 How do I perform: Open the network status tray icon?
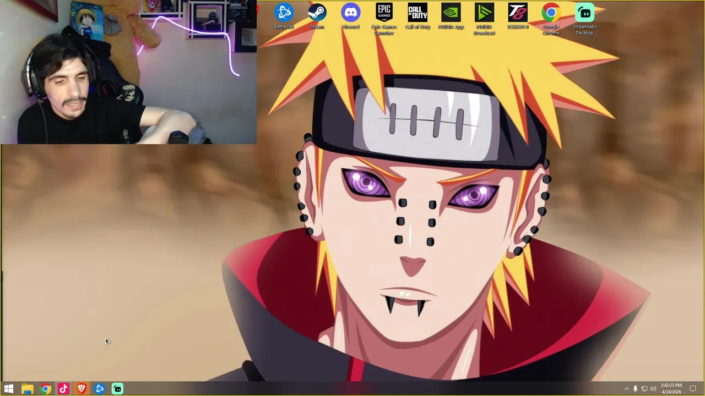click(644, 389)
